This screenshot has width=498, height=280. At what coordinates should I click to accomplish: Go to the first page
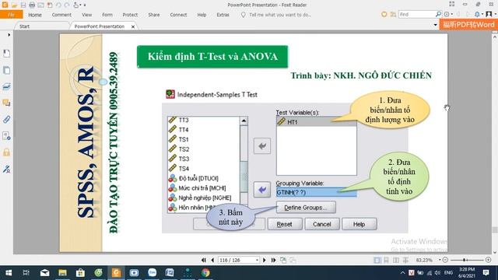click(x=204, y=260)
